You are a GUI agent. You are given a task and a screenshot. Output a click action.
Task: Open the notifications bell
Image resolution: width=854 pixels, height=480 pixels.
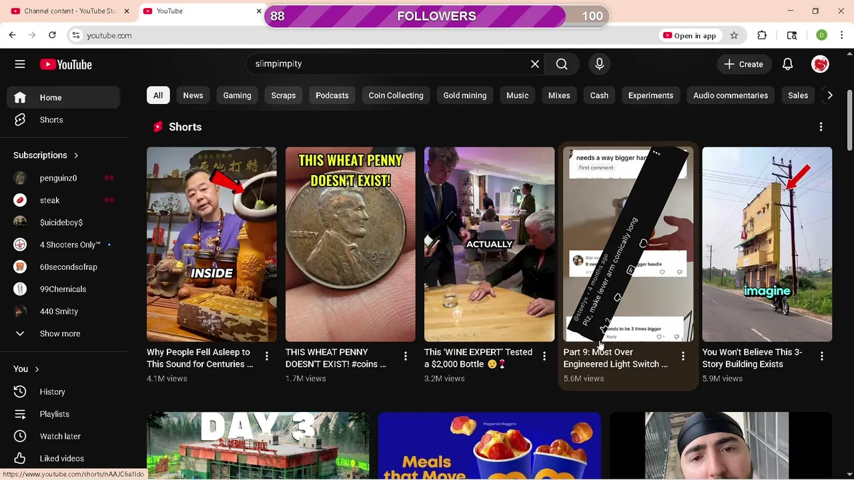(x=787, y=64)
